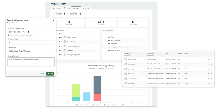The image size is (216, 109).
Task: Delete the Lyle Perciballi hours entry via trash icon
Action: point(211,64)
